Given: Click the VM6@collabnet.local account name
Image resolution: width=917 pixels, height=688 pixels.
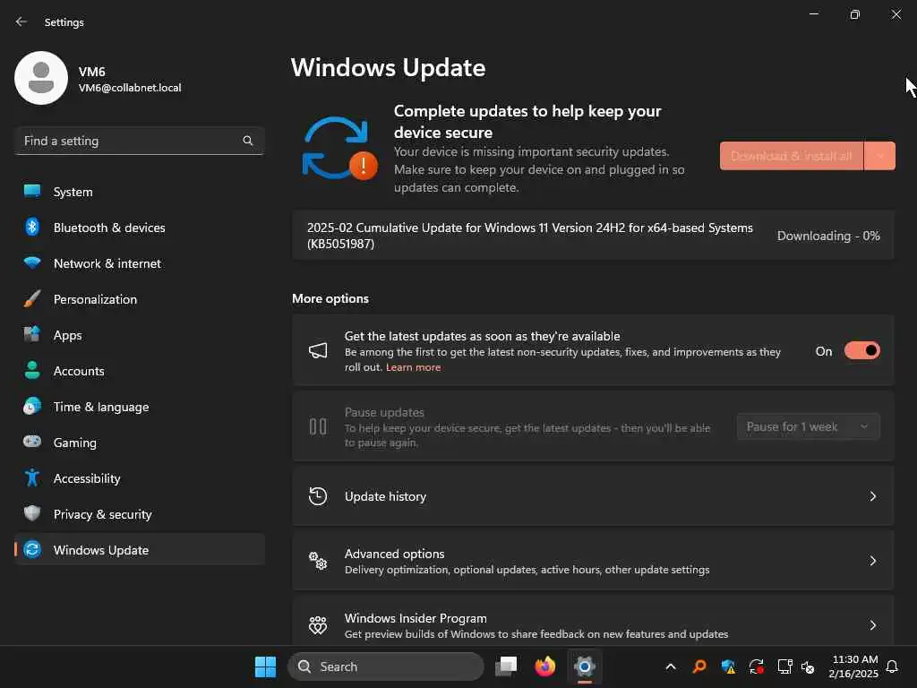Looking at the screenshot, I should 130,88.
